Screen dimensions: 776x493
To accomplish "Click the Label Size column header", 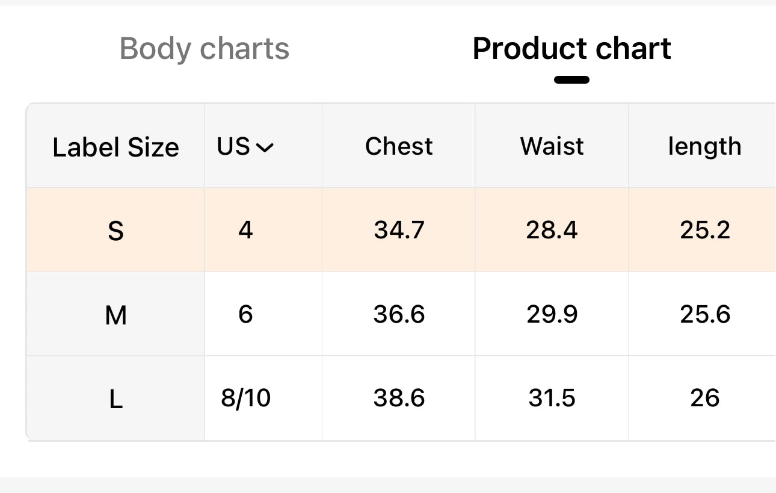I will (115, 147).
